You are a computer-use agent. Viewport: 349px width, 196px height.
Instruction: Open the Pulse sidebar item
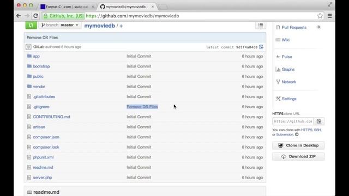tap(287, 57)
